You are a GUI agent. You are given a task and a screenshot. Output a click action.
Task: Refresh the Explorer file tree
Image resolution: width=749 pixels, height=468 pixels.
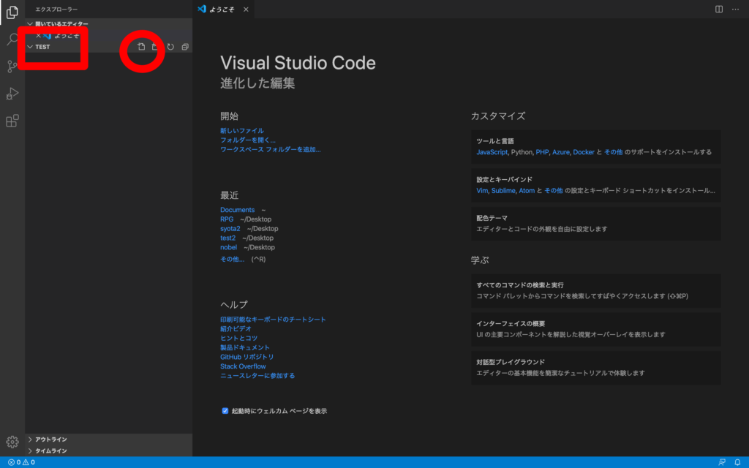(170, 47)
